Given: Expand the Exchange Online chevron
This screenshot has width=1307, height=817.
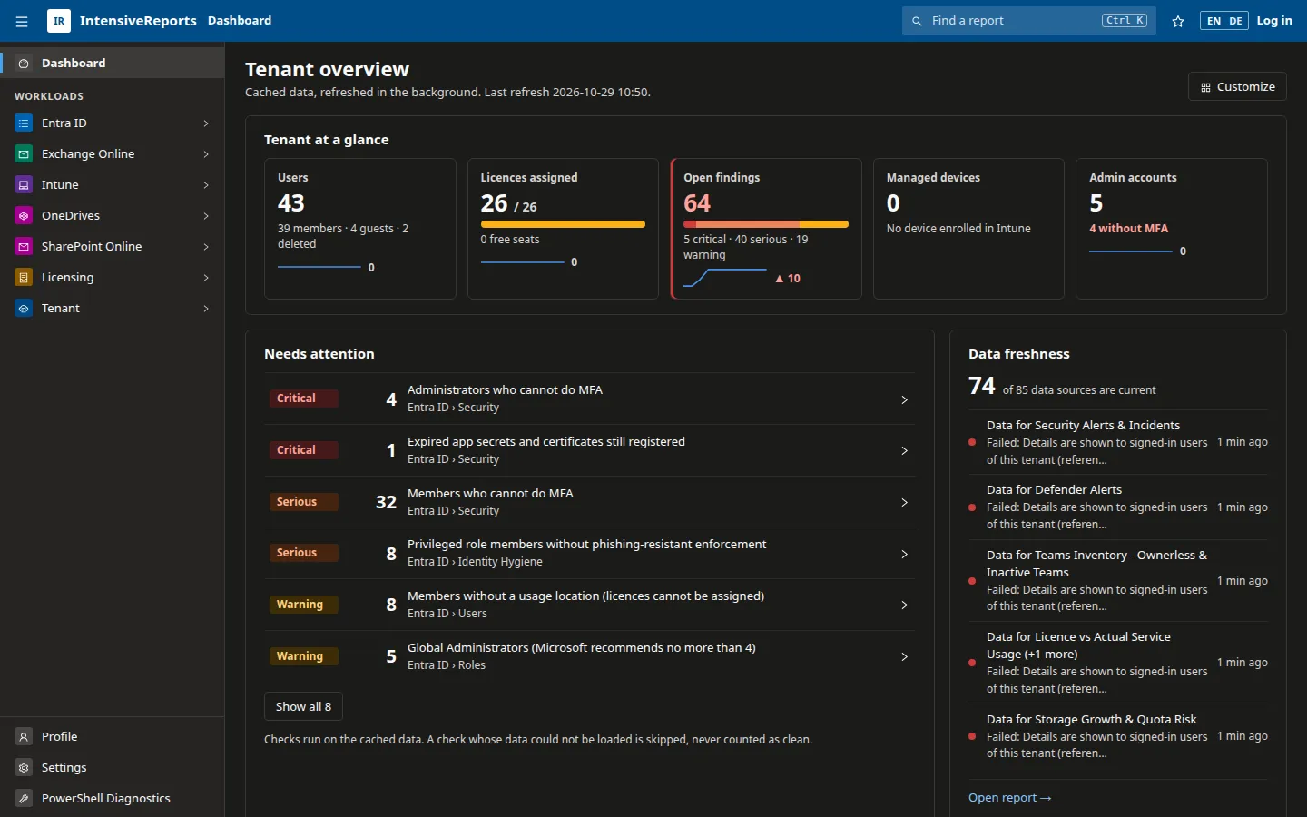Looking at the screenshot, I should tap(206, 154).
